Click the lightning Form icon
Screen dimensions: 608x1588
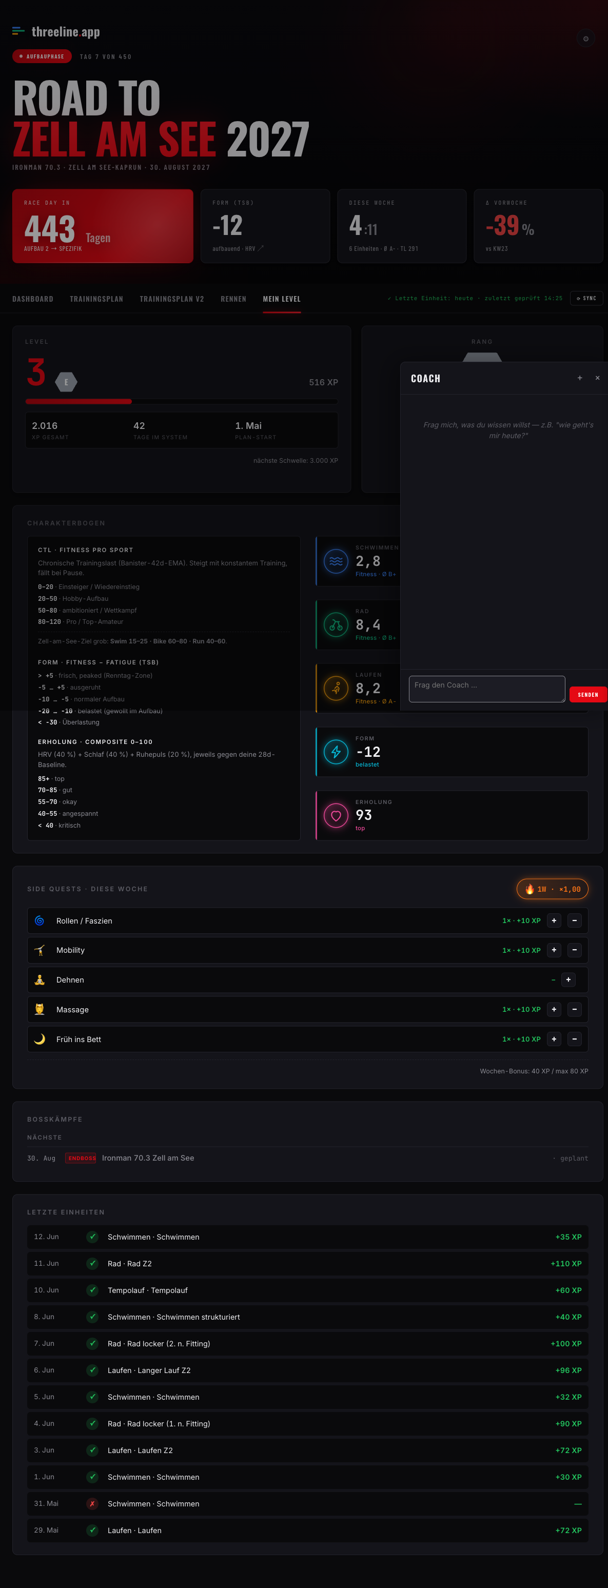tap(336, 752)
